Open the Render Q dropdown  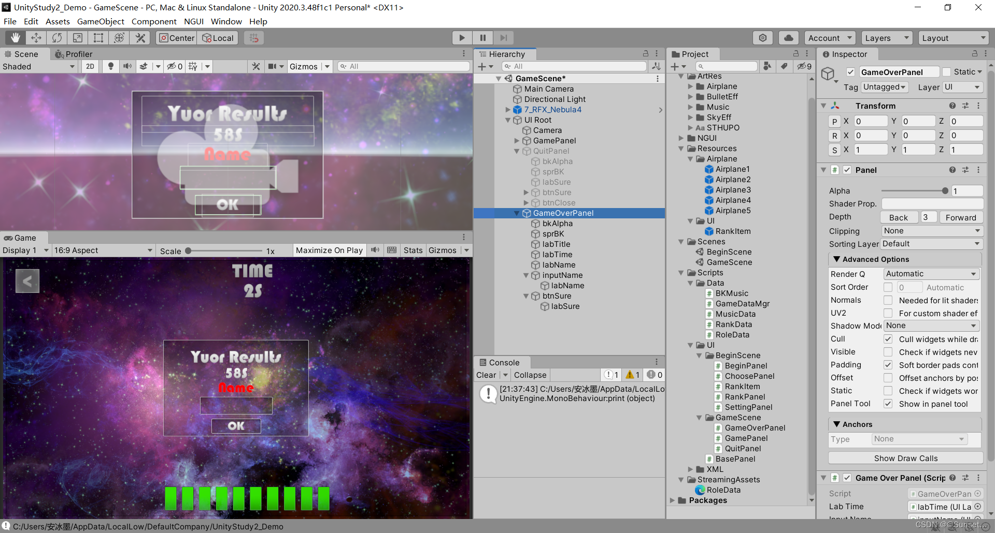931,274
